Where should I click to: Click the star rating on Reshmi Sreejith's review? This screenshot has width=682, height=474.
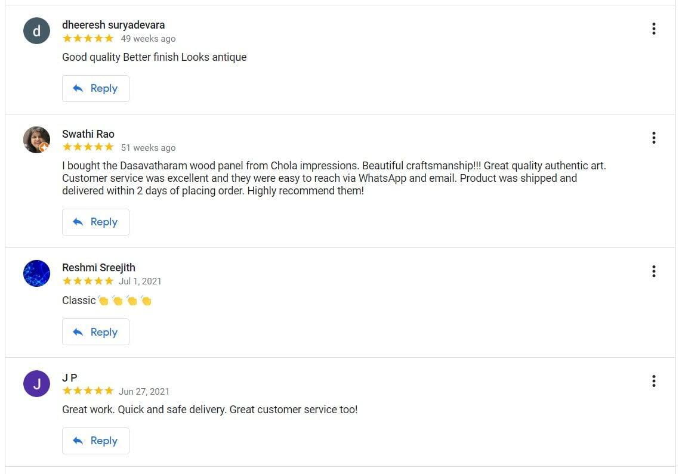[x=88, y=281]
